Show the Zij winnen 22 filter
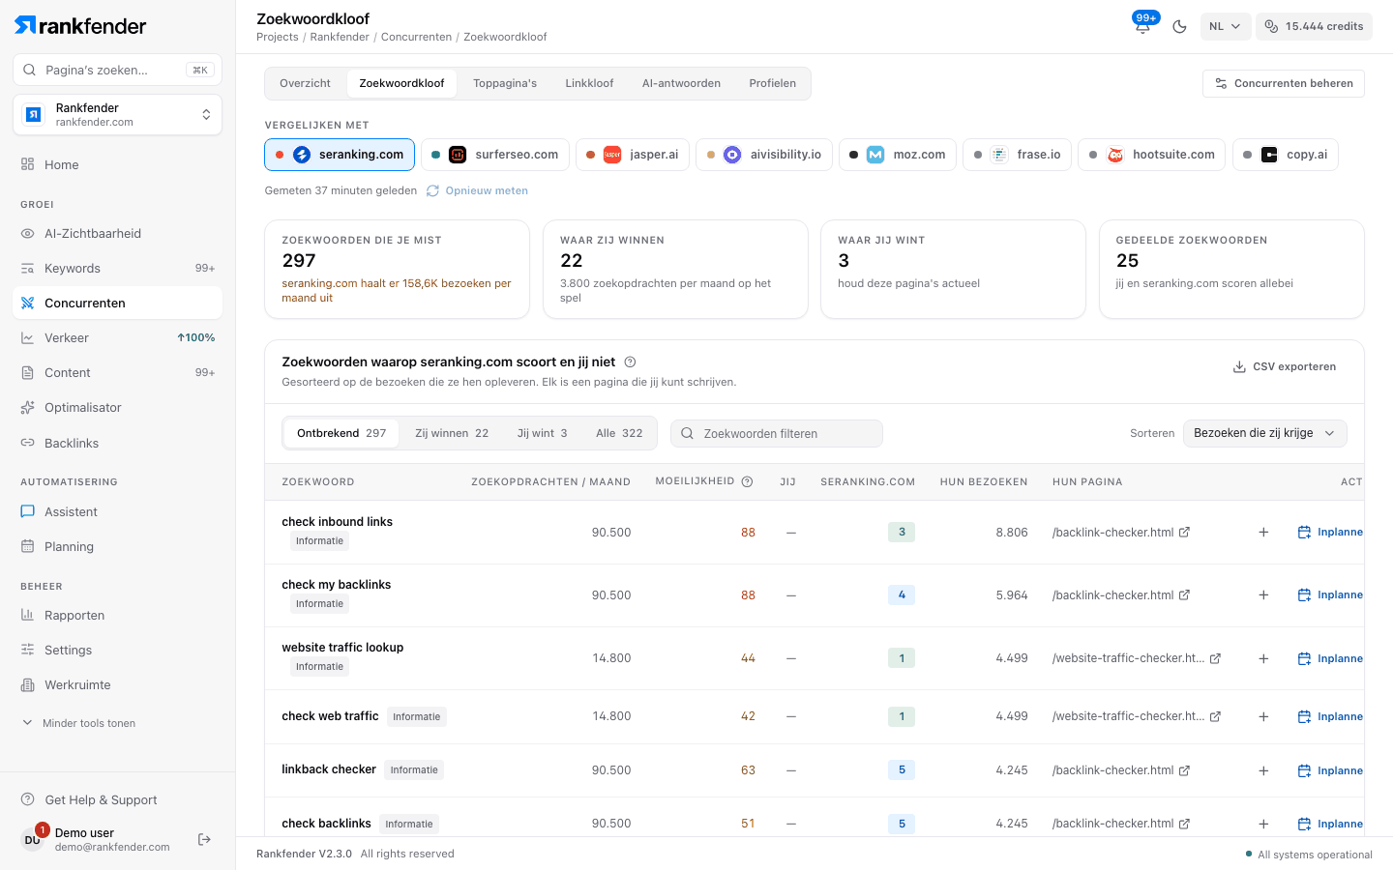The height and width of the screenshot is (870, 1393). click(x=452, y=433)
